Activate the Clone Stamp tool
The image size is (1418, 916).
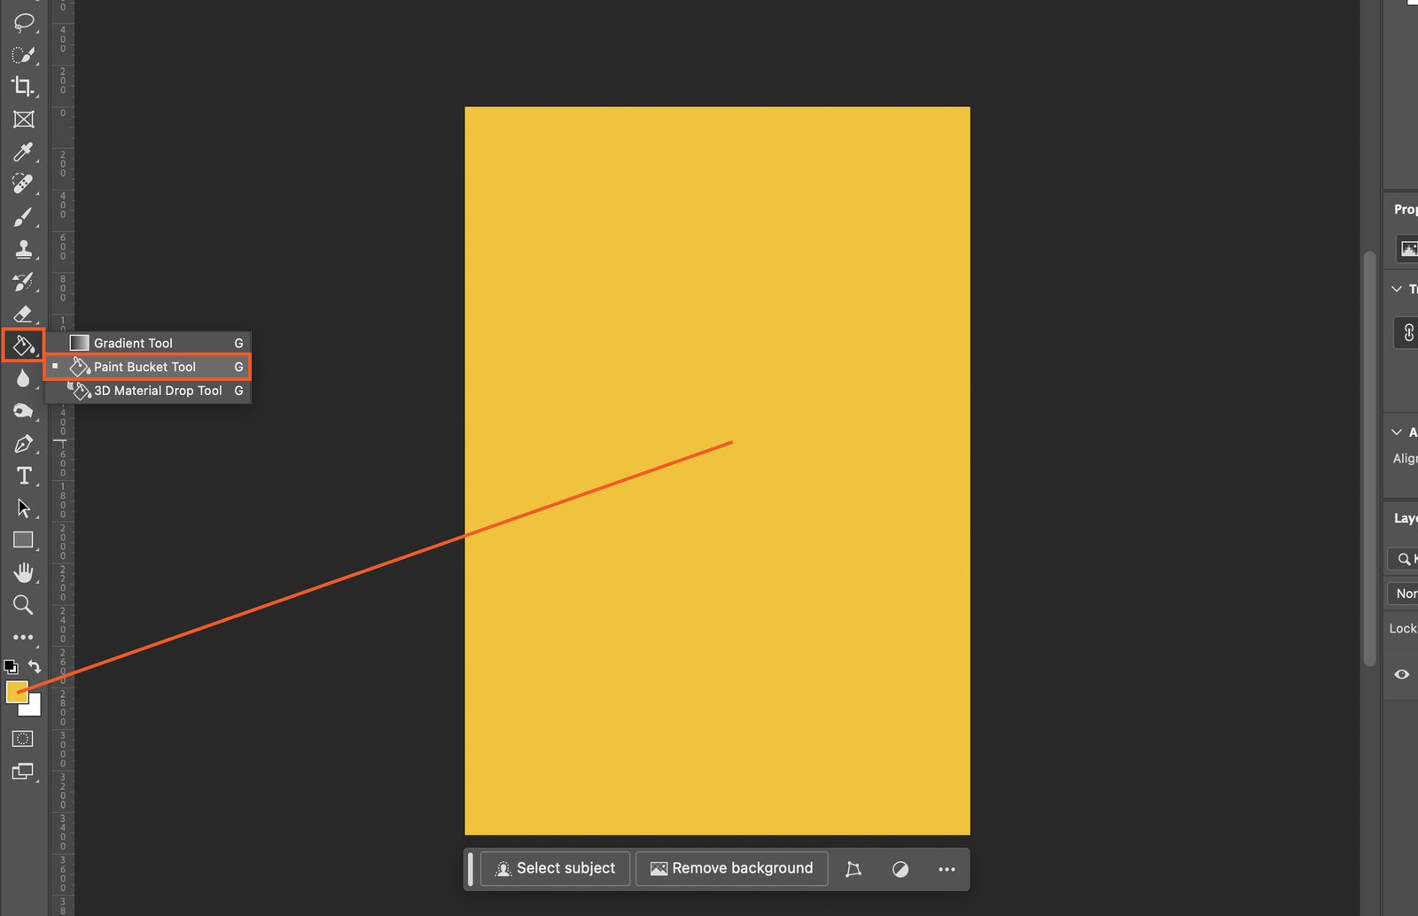pos(23,250)
